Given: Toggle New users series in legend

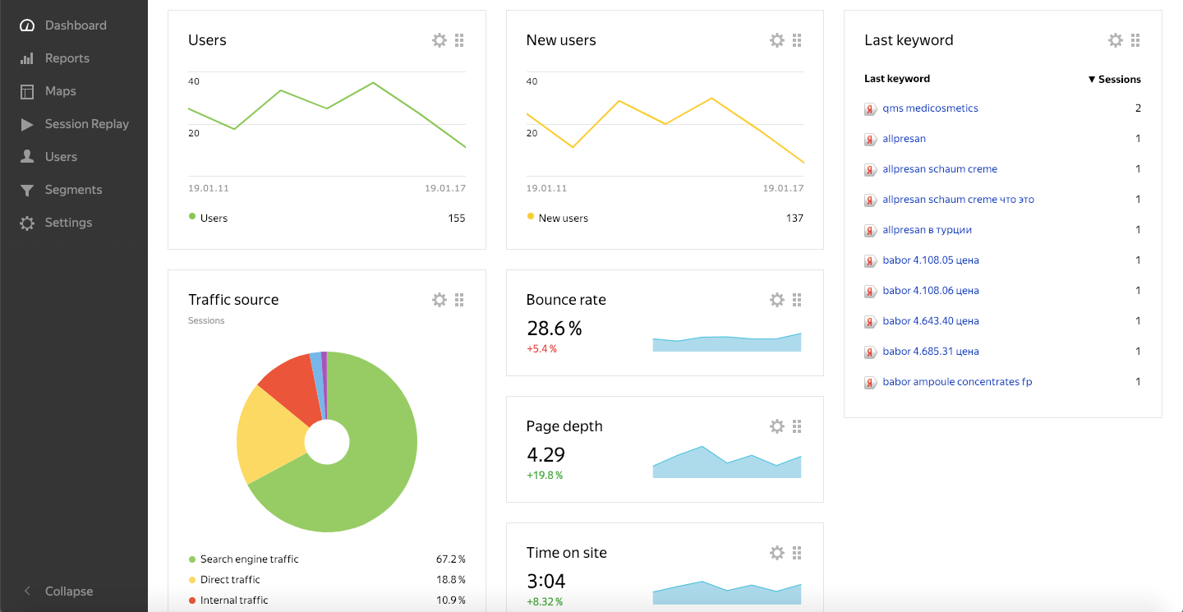Looking at the screenshot, I should tap(558, 218).
